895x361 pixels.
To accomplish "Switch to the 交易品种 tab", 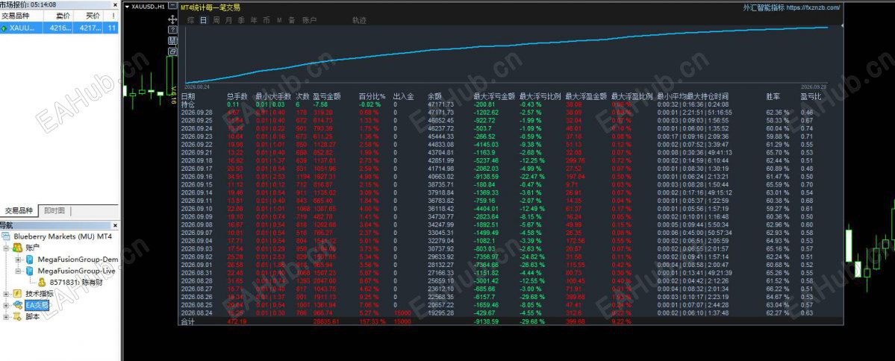I will [18, 210].
